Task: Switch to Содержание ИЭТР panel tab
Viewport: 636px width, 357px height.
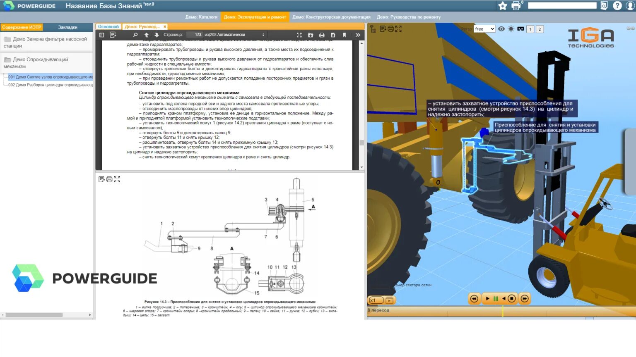Action: point(22,27)
